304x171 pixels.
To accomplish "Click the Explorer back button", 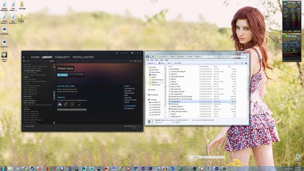I will point(147,57).
